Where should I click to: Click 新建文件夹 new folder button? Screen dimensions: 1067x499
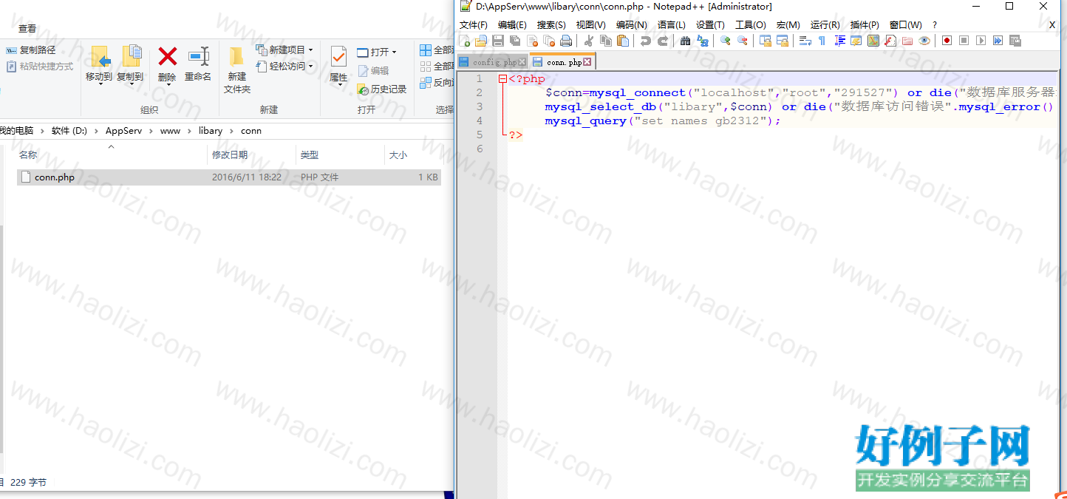point(237,69)
